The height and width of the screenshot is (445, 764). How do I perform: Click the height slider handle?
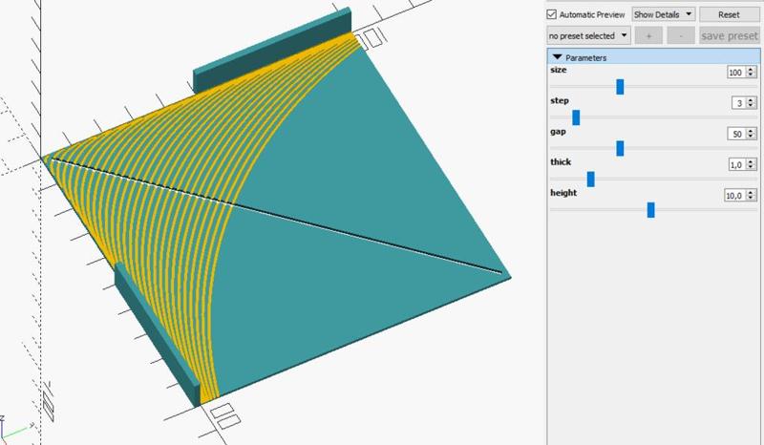[x=650, y=209]
